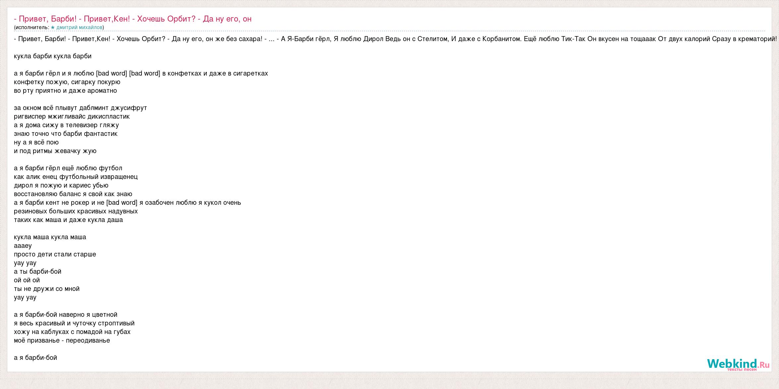Click the line 'моё призванье - переодиванье'
The width and height of the screenshot is (779, 389).
[x=62, y=340]
